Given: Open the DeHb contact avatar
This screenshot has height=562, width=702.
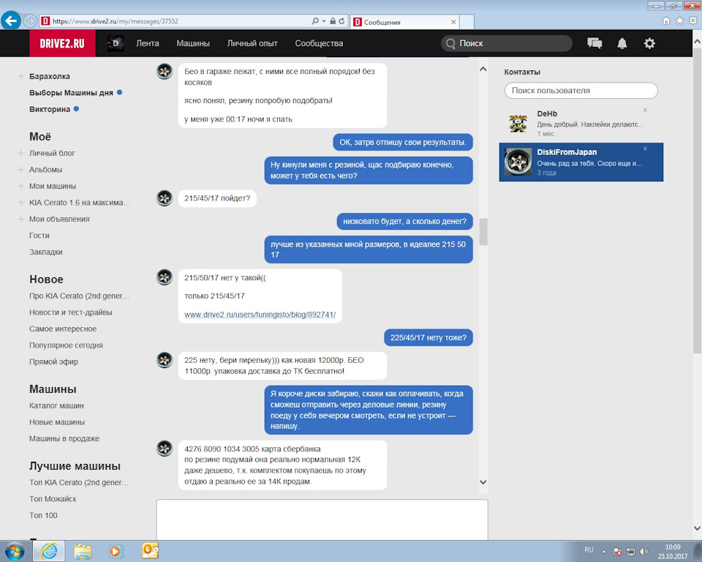Looking at the screenshot, I should click(x=518, y=123).
